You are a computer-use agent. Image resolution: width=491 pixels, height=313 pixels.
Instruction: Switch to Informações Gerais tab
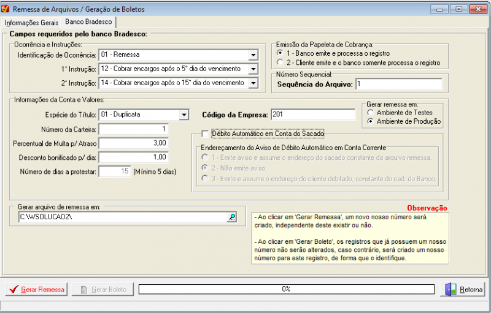(x=31, y=23)
